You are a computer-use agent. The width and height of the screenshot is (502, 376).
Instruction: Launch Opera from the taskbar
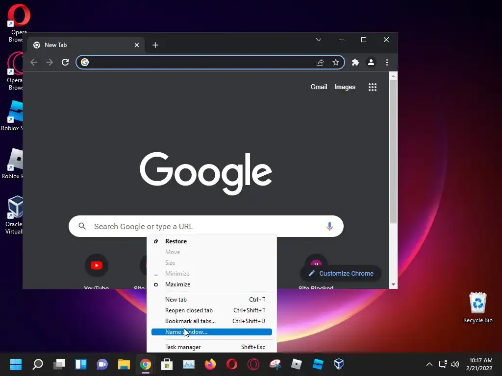(231, 364)
